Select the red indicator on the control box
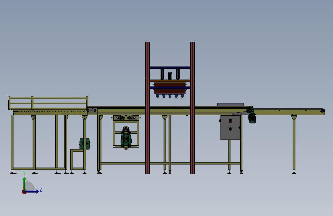 tap(230, 121)
